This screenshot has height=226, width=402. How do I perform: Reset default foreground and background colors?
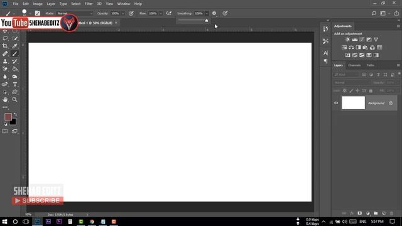6,124
